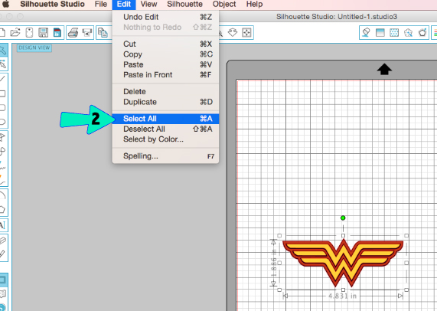Select the Regular Polygon tool
437x311 pixels.
(x=3, y=209)
